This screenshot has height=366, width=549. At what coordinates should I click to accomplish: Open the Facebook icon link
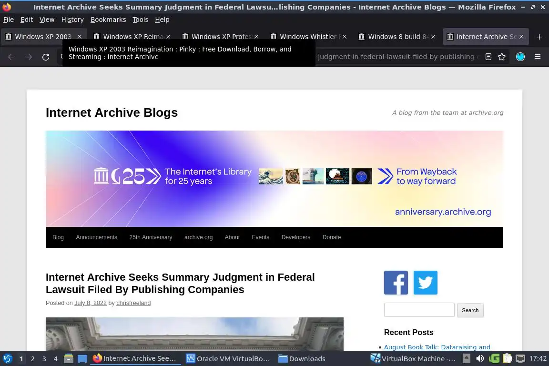point(396,283)
